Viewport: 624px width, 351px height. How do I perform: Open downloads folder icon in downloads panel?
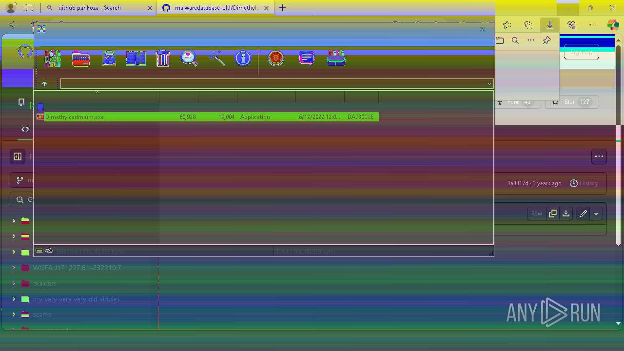click(500, 40)
